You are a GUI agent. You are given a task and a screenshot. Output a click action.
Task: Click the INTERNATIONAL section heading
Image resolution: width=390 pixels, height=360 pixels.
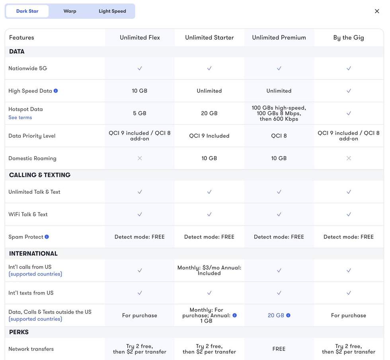pos(33,254)
